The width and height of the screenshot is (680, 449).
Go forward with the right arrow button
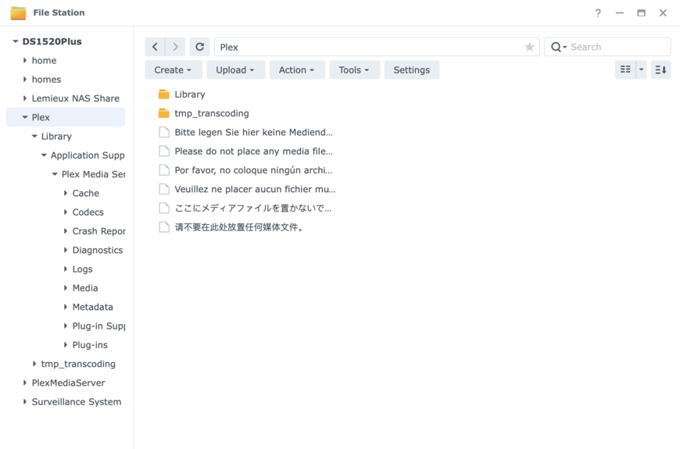click(x=175, y=47)
